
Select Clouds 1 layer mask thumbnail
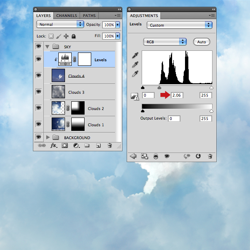tap(78, 124)
